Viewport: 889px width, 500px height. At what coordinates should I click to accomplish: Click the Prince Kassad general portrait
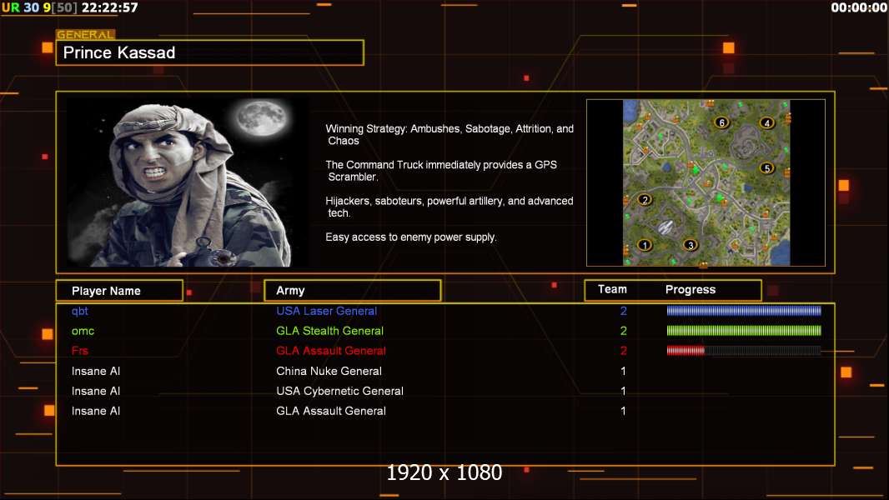click(x=188, y=182)
